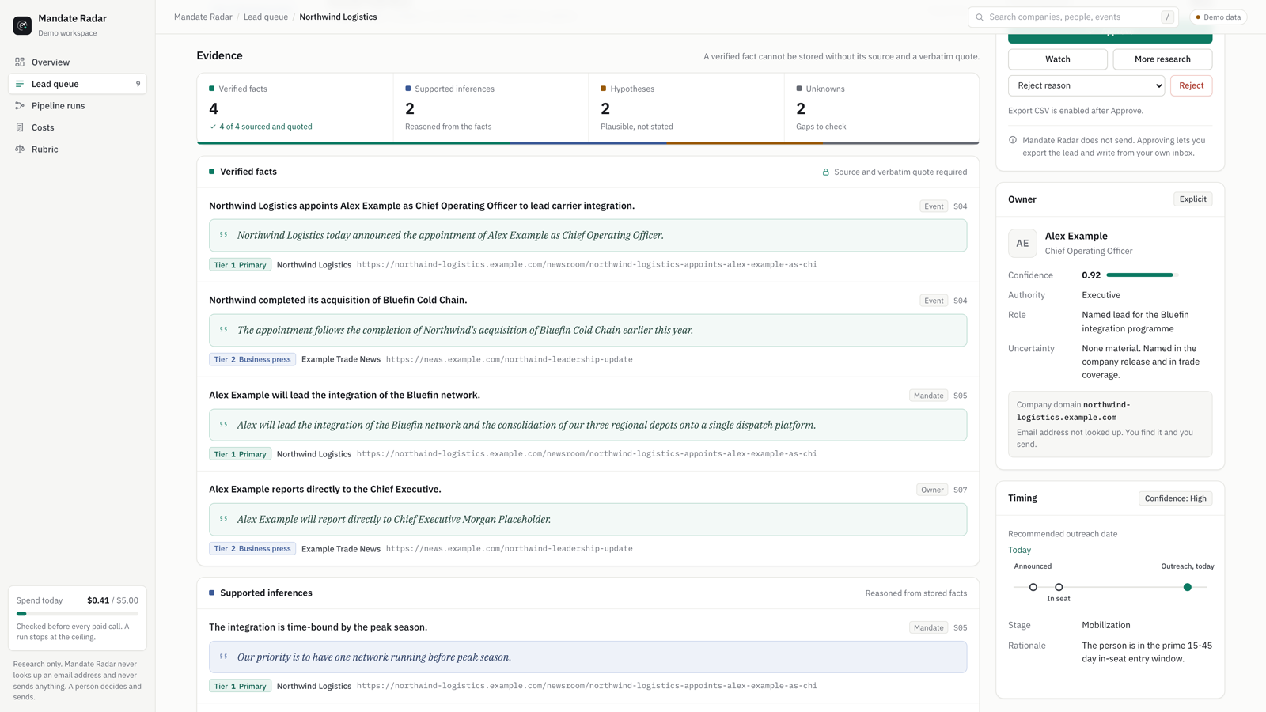Screen dimensions: 1266x712
Task: Click the Pipeline runs icon
Action: [20, 105]
